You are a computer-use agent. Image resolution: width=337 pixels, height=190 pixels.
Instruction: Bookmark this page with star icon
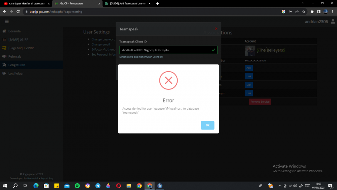304,11
